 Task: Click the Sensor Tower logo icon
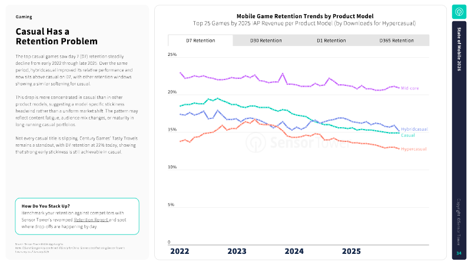pos(459,12)
